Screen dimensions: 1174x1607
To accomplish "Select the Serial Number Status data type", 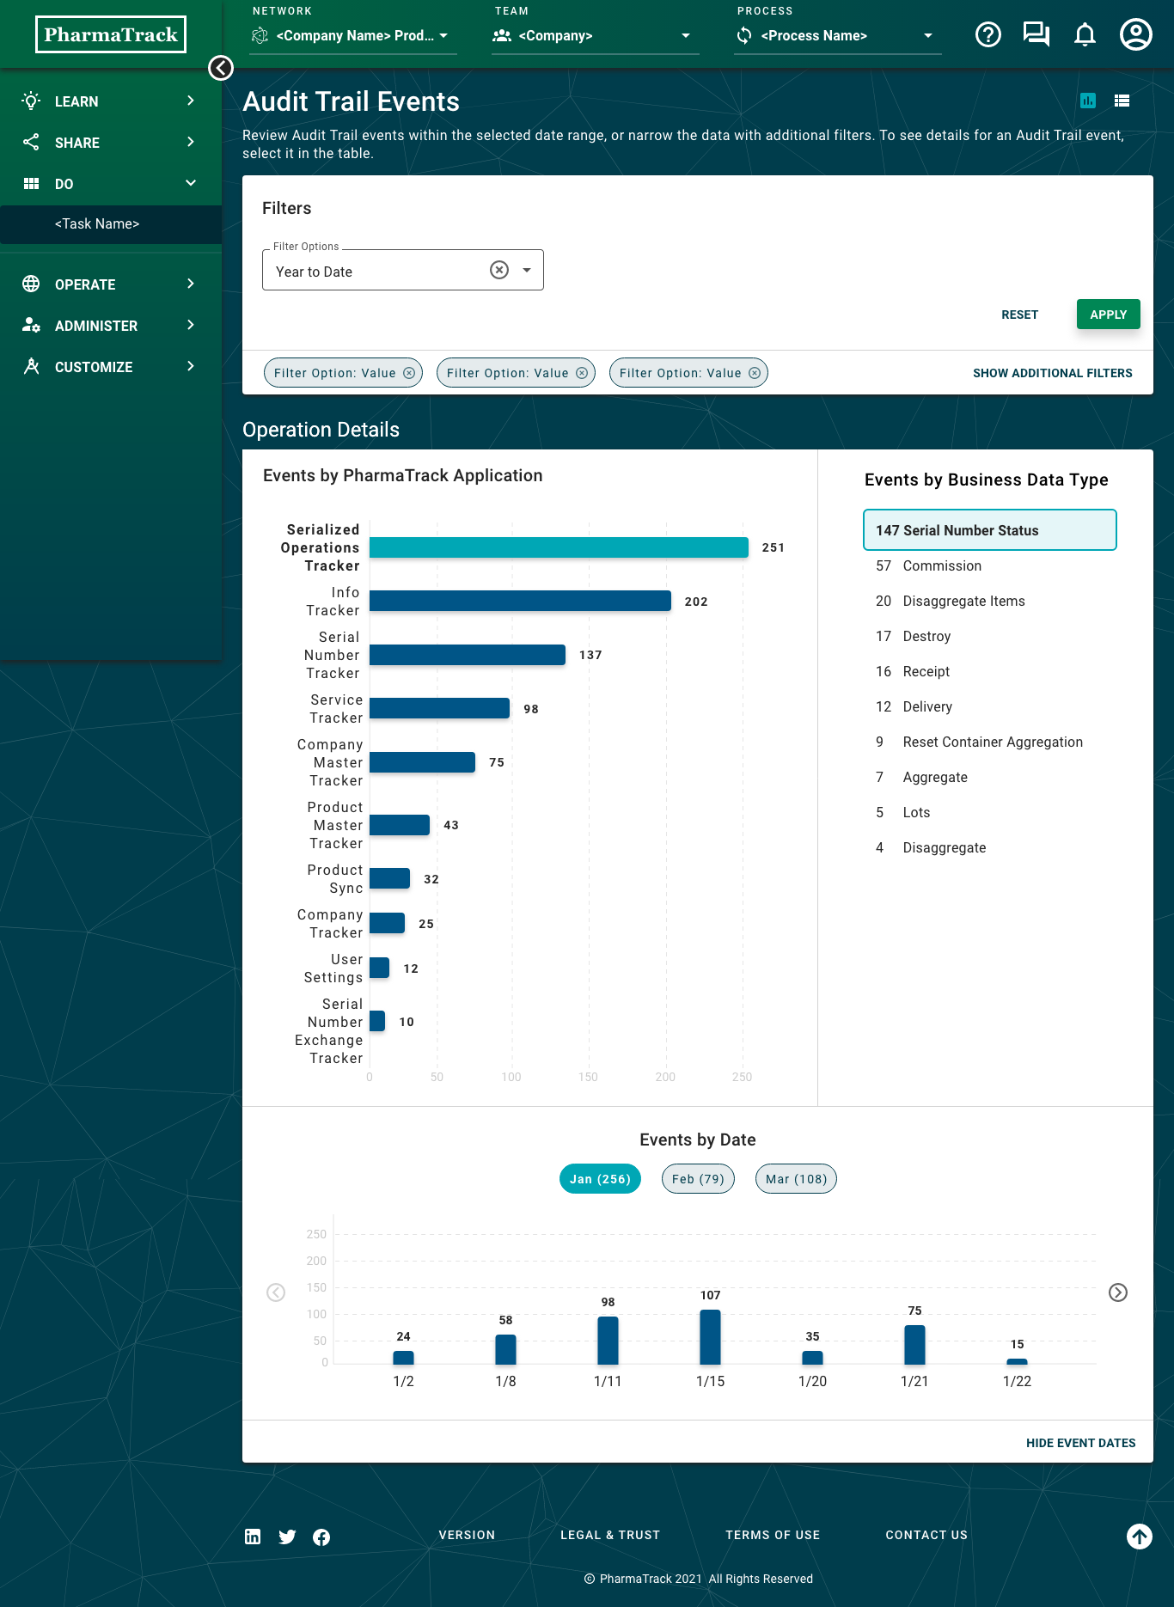I will (x=990, y=530).
